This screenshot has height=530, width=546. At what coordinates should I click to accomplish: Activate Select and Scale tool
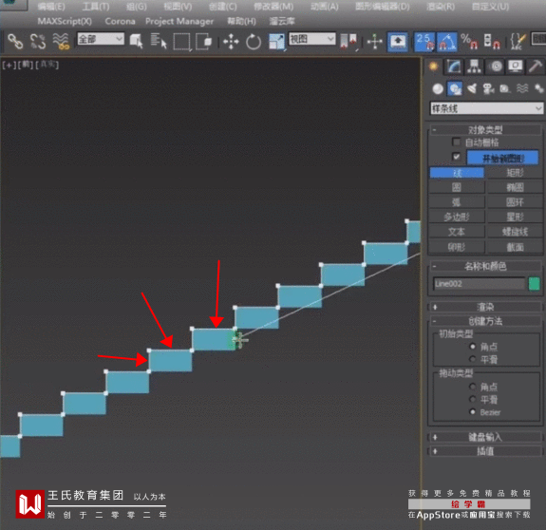click(277, 42)
